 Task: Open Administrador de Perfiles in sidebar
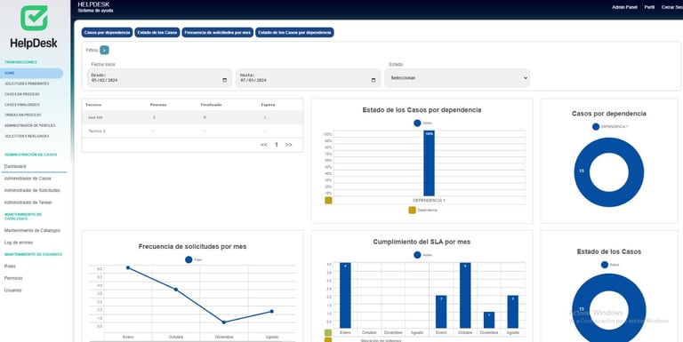30,125
